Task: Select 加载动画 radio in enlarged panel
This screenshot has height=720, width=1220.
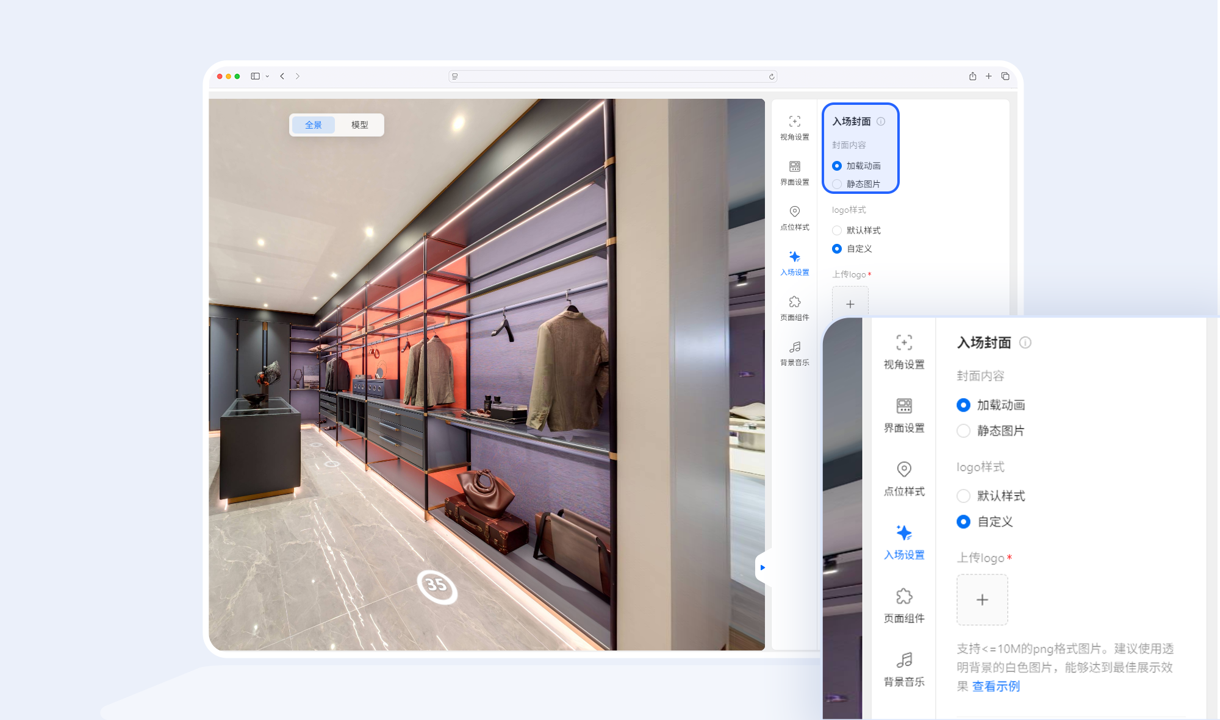Action: click(963, 405)
